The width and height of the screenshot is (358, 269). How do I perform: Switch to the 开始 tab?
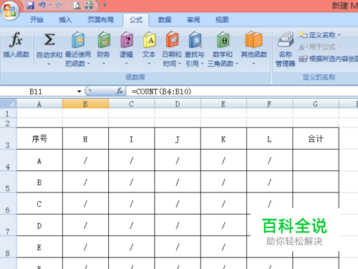click(x=37, y=20)
